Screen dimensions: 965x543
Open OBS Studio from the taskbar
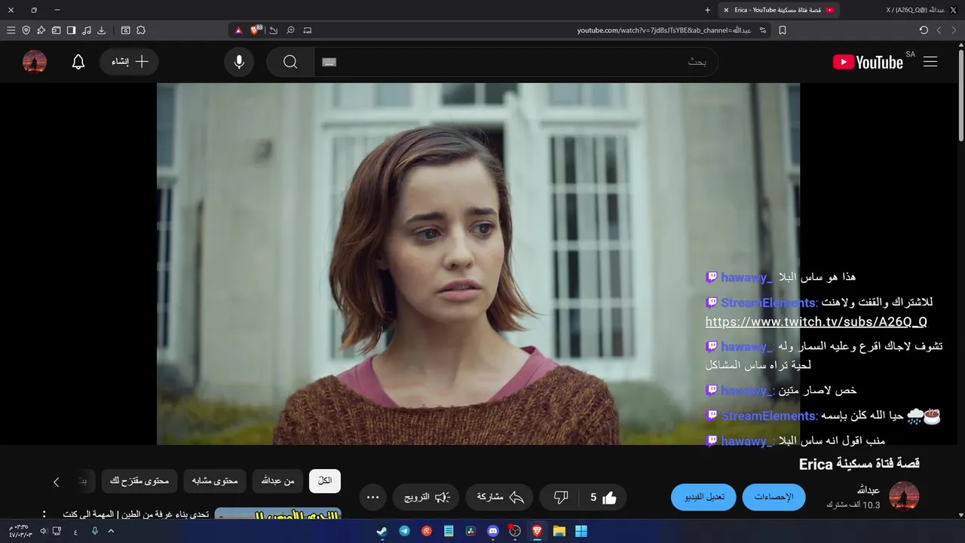[515, 531]
